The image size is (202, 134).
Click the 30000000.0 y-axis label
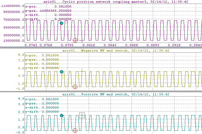point(14,35)
